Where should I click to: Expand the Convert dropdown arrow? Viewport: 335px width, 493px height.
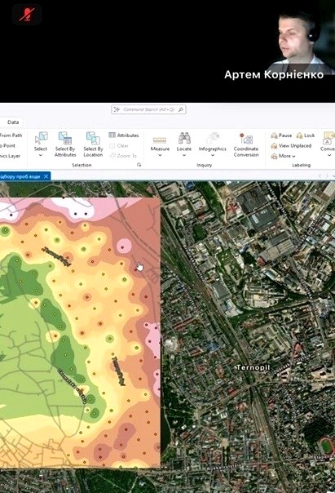coord(329,155)
